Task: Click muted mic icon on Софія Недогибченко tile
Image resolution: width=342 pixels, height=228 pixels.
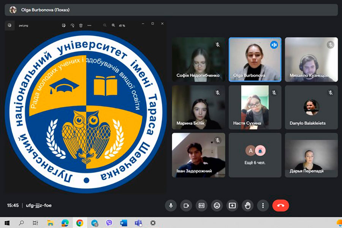Action: (217, 45)
